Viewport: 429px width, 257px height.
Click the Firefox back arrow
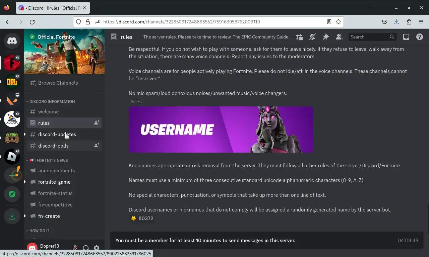[x=8, y=22]
